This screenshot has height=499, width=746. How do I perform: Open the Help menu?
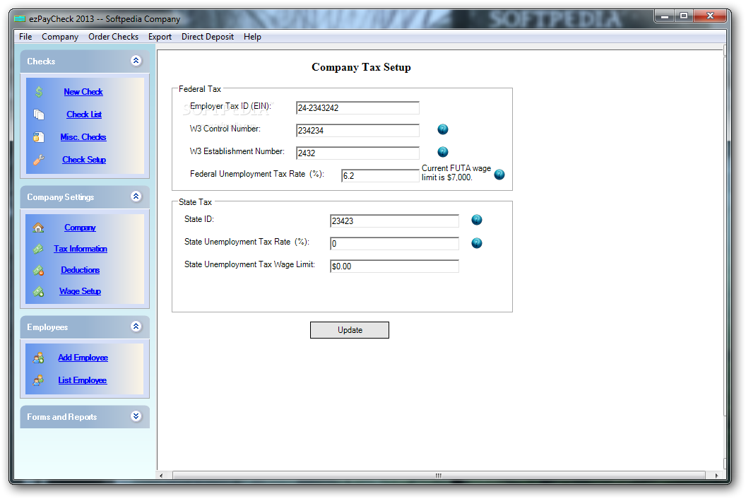[252, 37]
